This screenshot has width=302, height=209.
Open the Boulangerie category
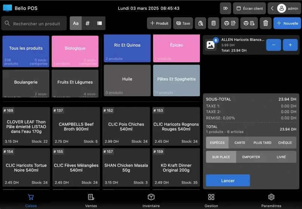tap(26, 84)
